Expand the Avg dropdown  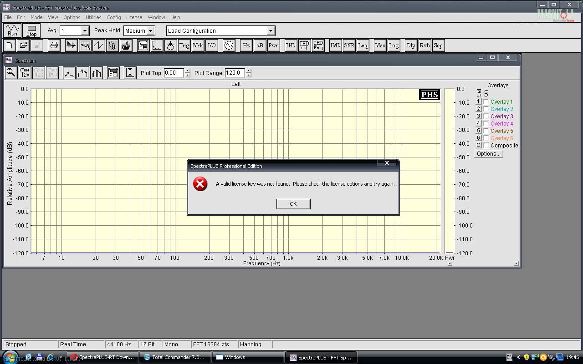point(85,31)
